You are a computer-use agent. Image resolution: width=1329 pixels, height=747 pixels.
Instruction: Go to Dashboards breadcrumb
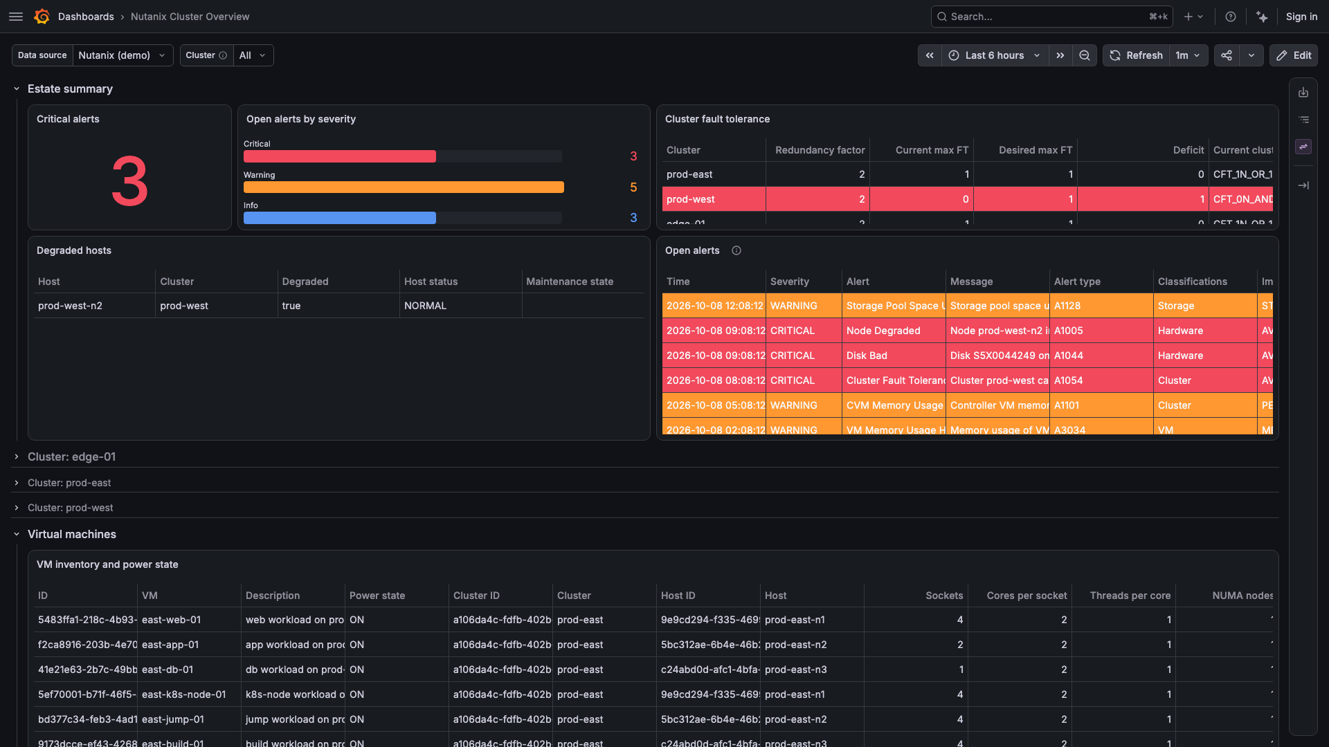86,17
